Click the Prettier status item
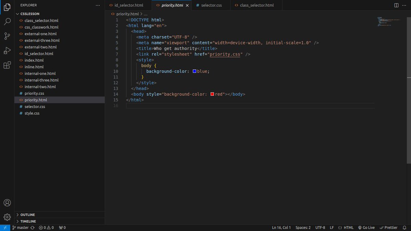The image size is (411, 231). click(388, 228)
